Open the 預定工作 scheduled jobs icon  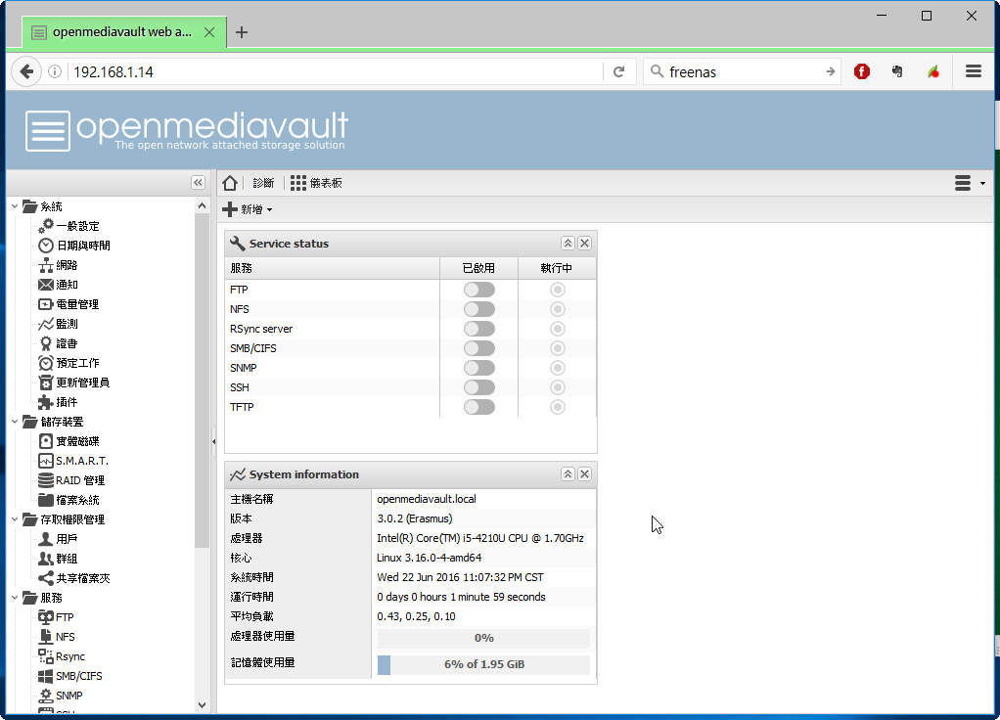click(46, 363)
